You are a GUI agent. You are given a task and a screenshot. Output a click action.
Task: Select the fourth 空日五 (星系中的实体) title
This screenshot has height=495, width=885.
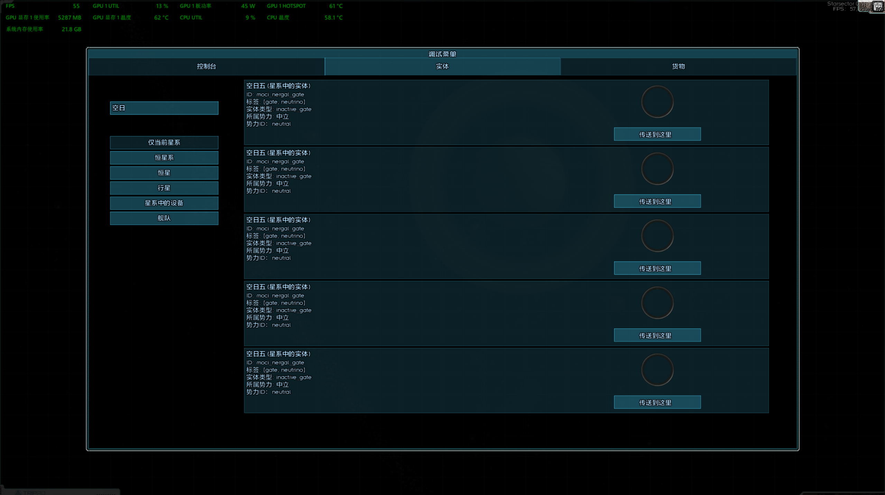point(278,287)
